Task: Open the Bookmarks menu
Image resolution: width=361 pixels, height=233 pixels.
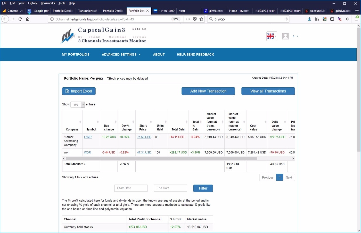Action: (x=48, y=3)
